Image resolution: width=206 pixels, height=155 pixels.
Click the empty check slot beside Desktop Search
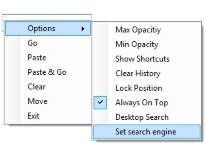click(x=100, y=117)
